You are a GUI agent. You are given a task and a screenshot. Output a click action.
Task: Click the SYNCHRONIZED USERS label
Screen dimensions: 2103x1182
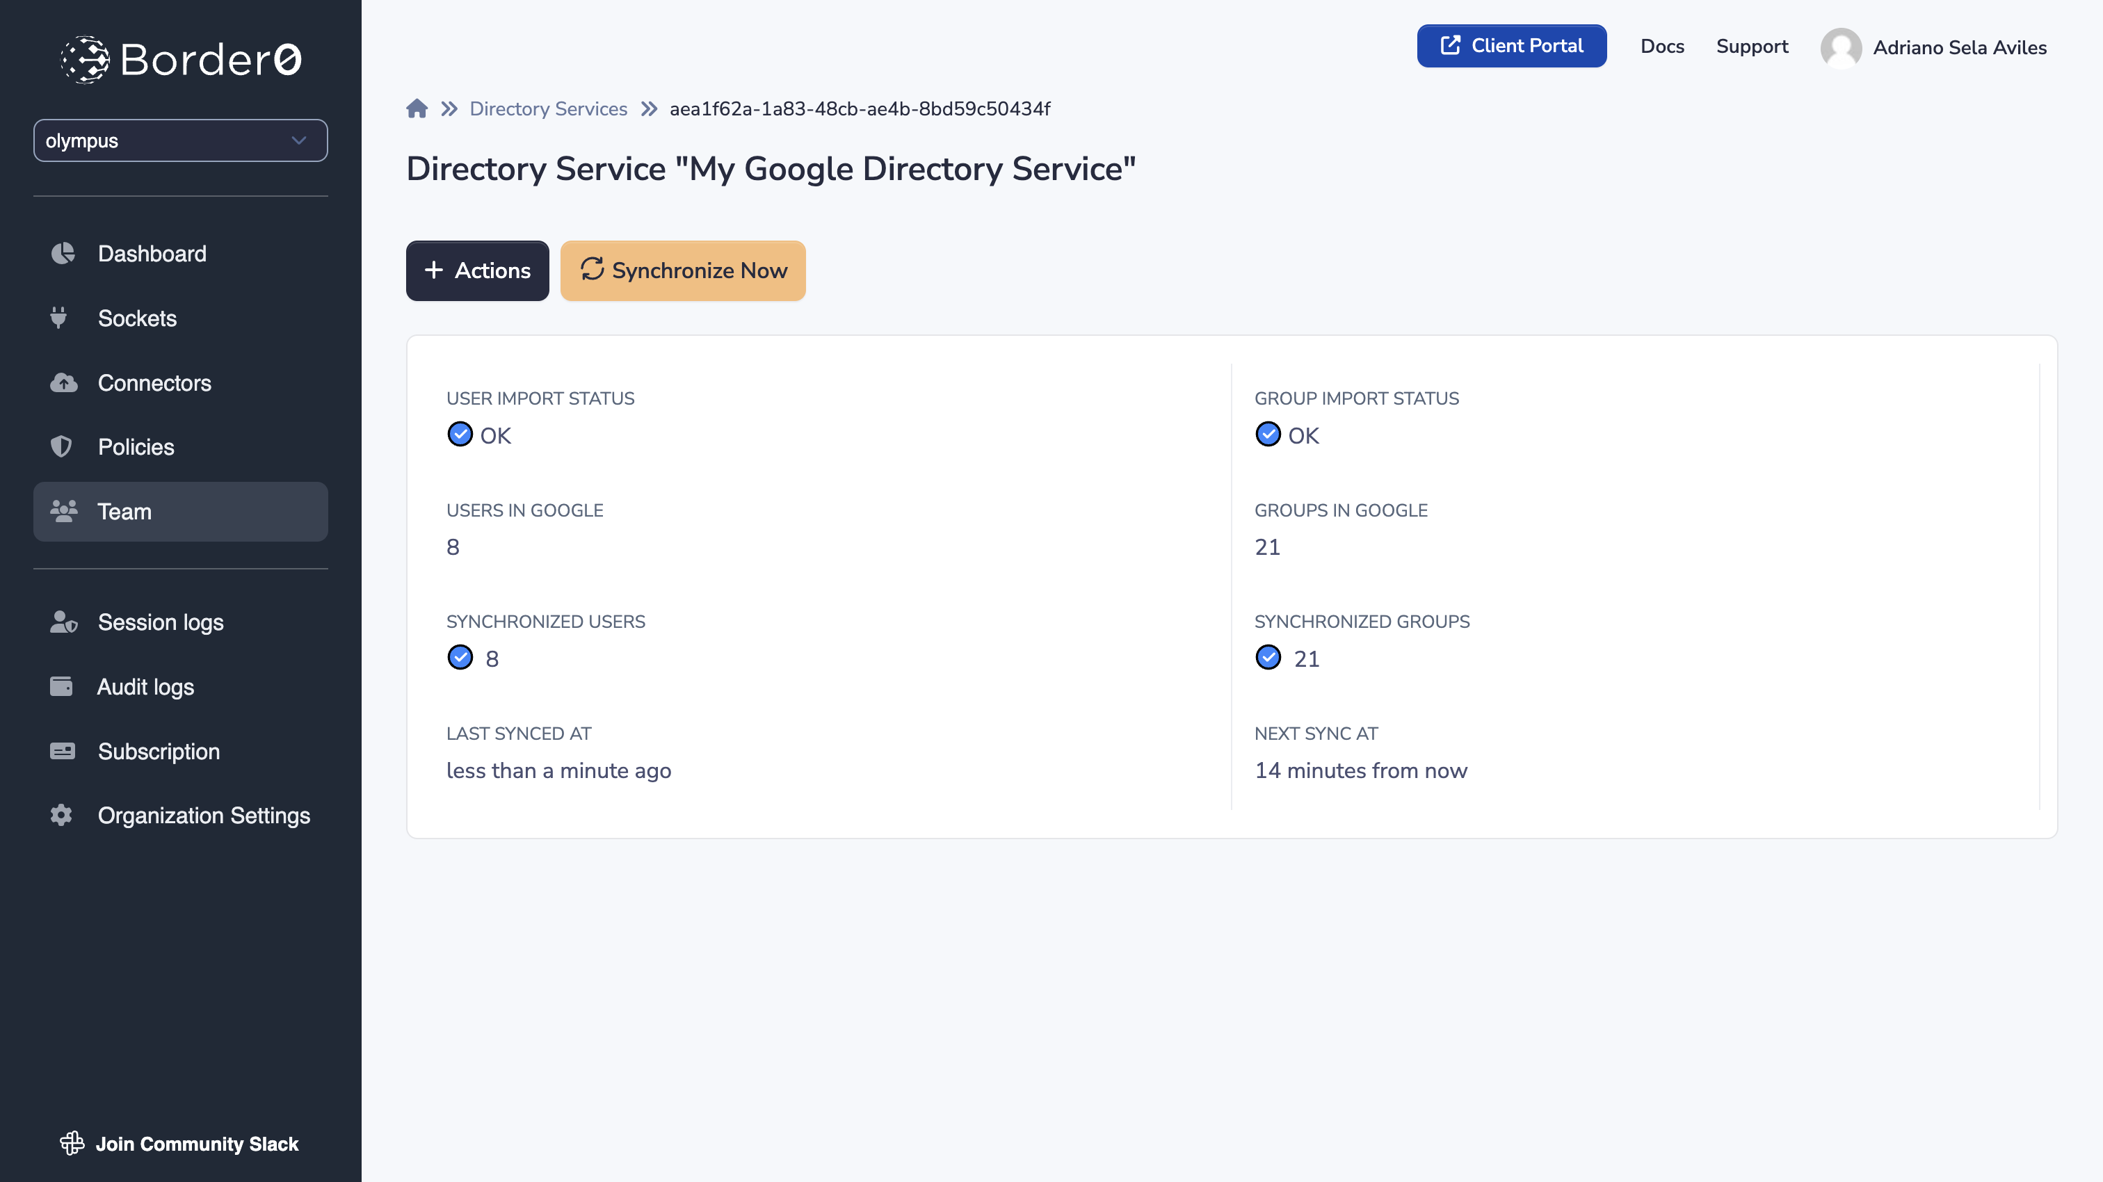click(546, 621)
